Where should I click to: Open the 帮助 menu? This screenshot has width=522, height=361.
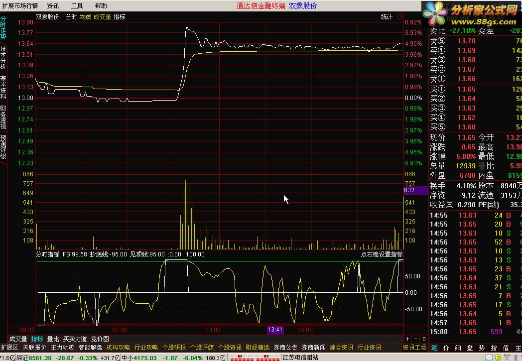(x=101, y=5)
